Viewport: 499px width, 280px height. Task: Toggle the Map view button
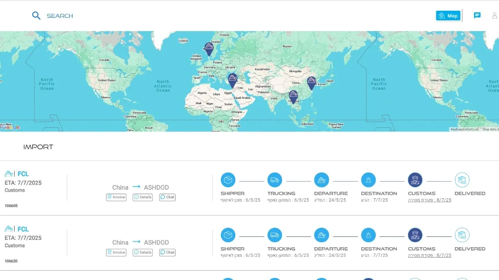[448, 16]
